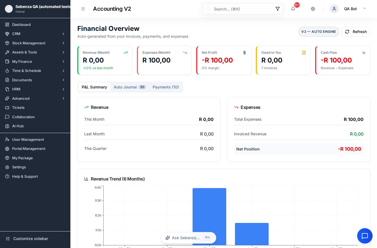Click the Advanced sparkle icon

(x=7, y=98)
